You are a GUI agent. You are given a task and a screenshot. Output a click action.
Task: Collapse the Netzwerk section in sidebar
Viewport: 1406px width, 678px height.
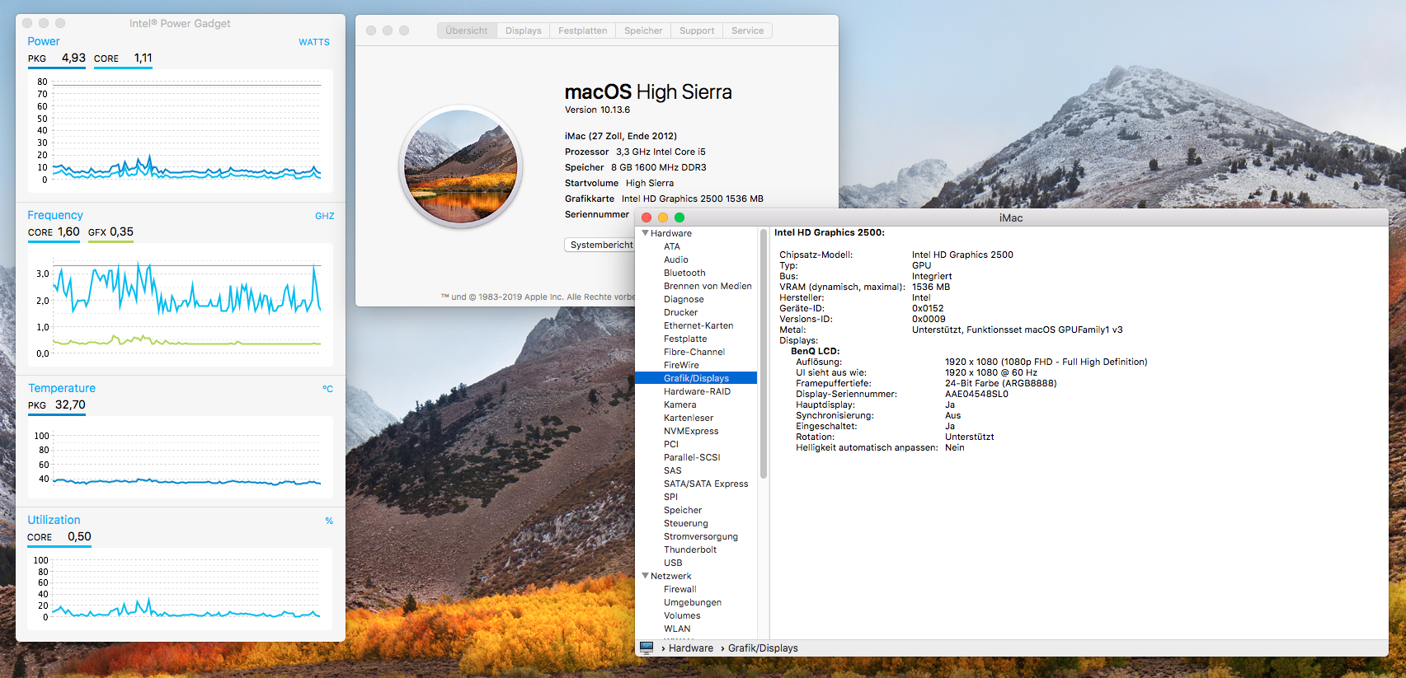click(646, 576)
